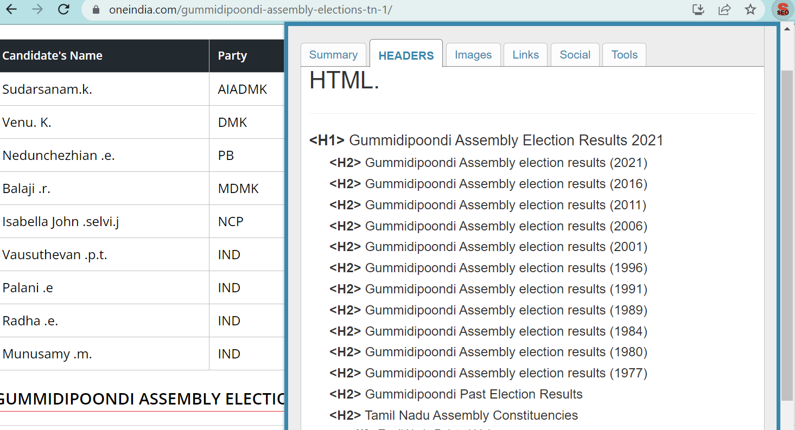Select H2 election results (1989) line
Screen dimensions: 795x430
(488, 310)
